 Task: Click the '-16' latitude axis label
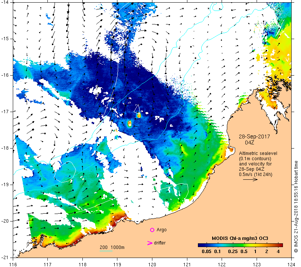pos(5,75)
